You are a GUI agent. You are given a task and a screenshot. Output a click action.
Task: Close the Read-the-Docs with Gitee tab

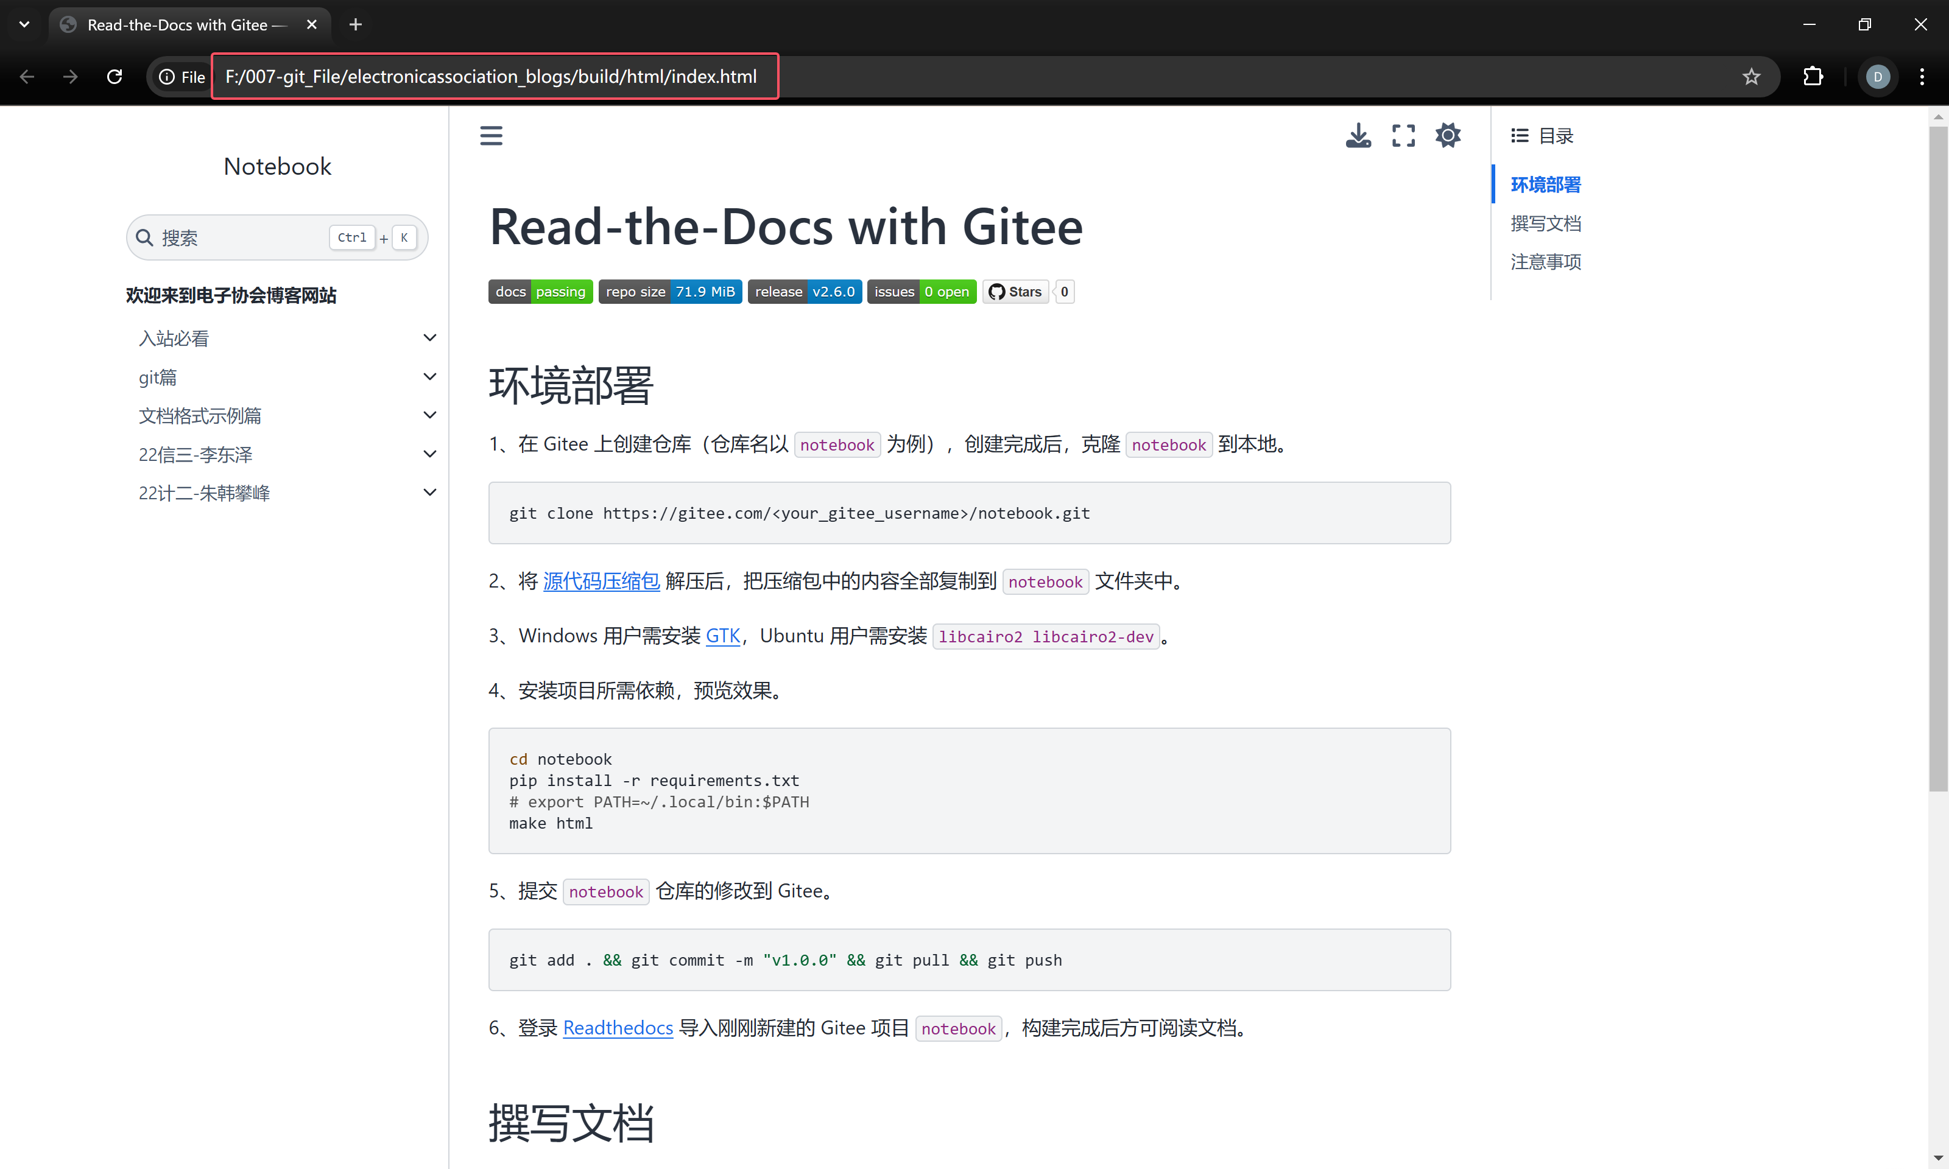tap(312, 24)
